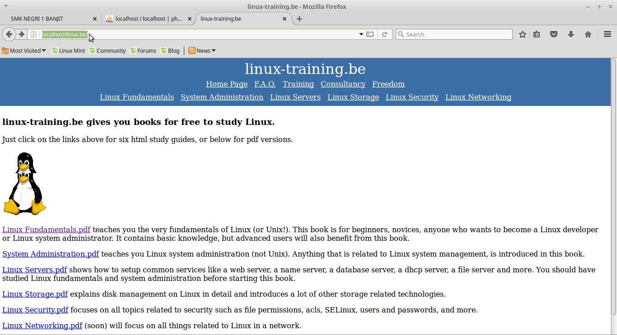Viewport: 617px width, 335px height.
Task: Open Linux Servers header link
Action: click(295, 97)
